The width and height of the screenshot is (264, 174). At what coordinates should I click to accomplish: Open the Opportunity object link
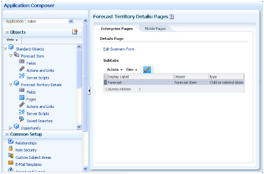coord(31,128)
